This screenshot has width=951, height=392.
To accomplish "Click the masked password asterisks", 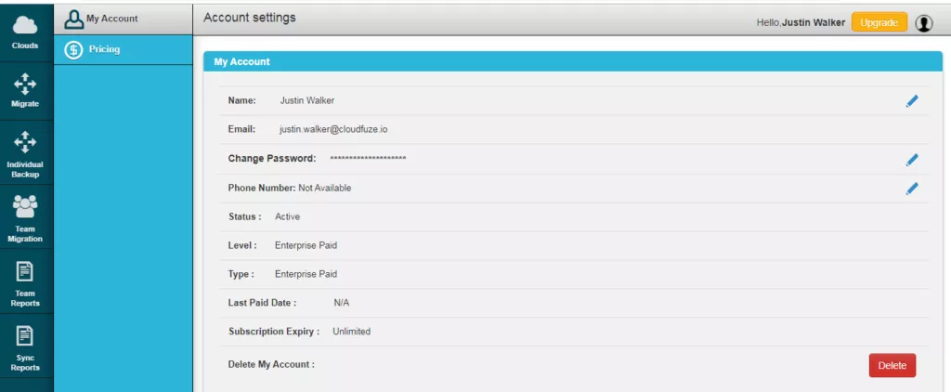I will [x=368, y=159].
